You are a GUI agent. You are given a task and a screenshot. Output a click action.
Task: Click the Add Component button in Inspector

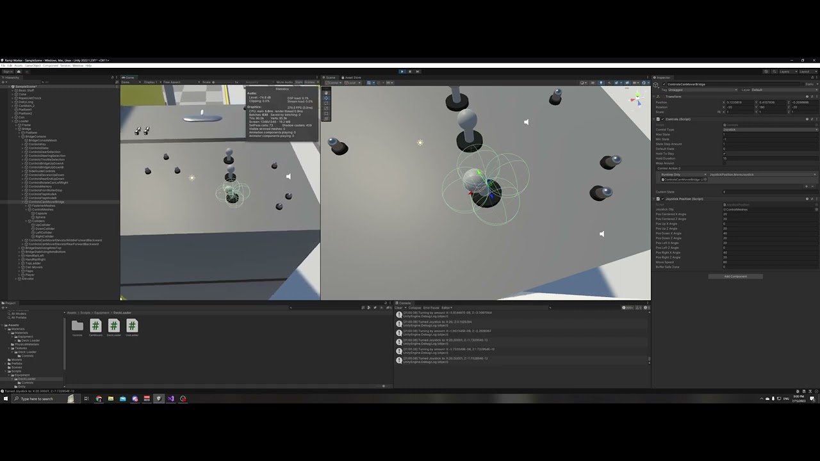click(735, 276)
